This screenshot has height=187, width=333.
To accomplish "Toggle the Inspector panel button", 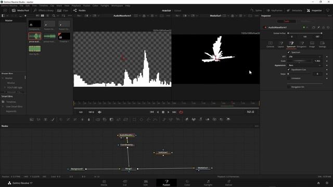I will point(314,10).
